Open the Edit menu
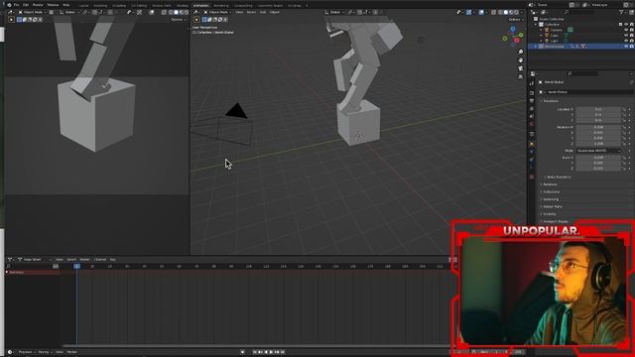This screenshot has width=635, height=357. tap(26, 5)
